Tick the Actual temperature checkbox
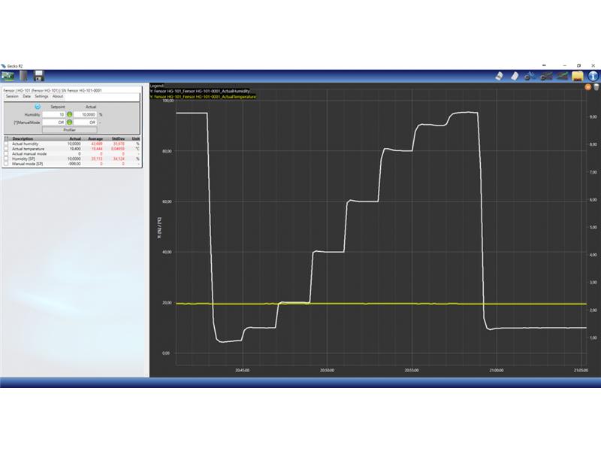This screenshot has height=451, width=601. point(7,149)
